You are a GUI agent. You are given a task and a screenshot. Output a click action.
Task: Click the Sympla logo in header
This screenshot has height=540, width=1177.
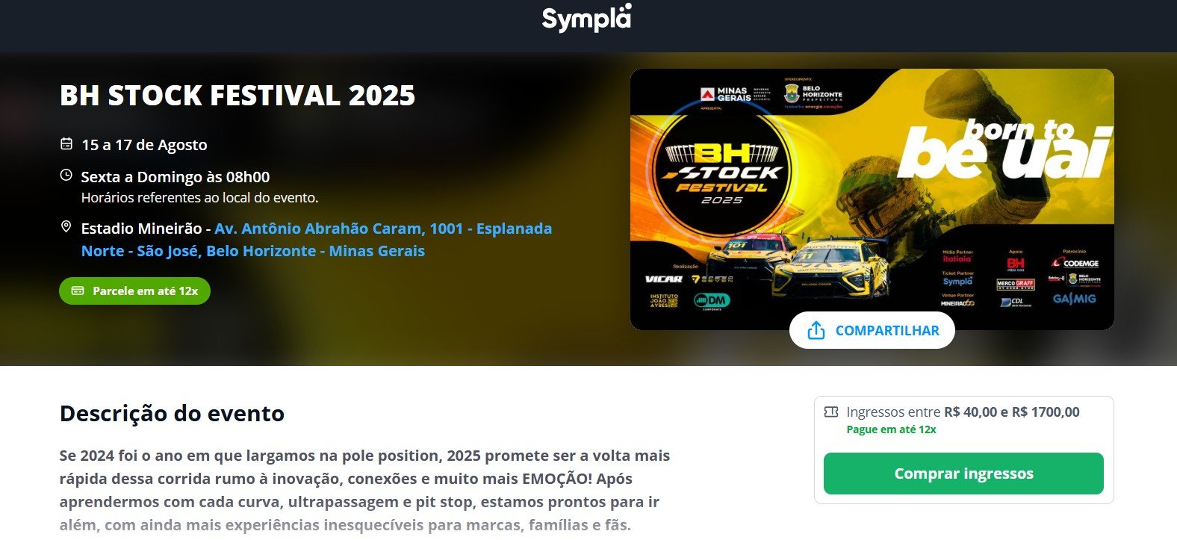point(587,18)
